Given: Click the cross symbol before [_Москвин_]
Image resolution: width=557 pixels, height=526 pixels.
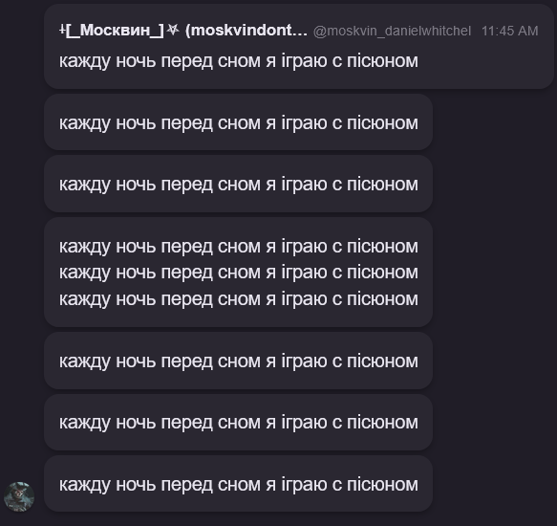Looking at the screenshot, I should 62,31.
